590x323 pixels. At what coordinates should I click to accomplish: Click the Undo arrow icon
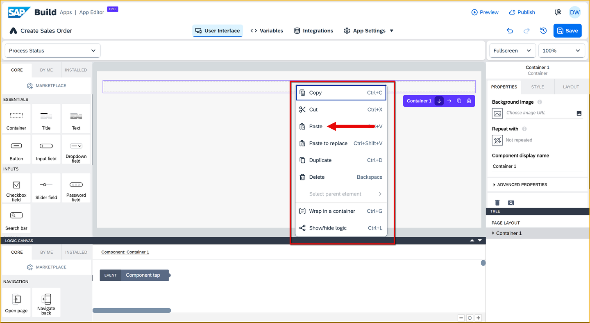coord(510,31)
